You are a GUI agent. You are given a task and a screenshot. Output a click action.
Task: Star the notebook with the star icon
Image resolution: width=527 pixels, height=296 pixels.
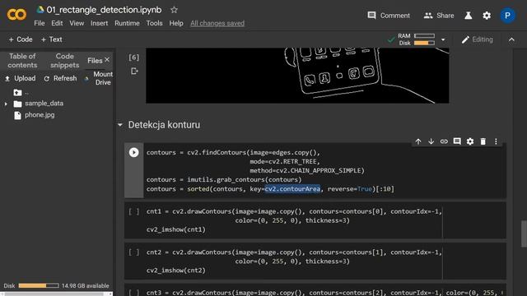(174, 10)
